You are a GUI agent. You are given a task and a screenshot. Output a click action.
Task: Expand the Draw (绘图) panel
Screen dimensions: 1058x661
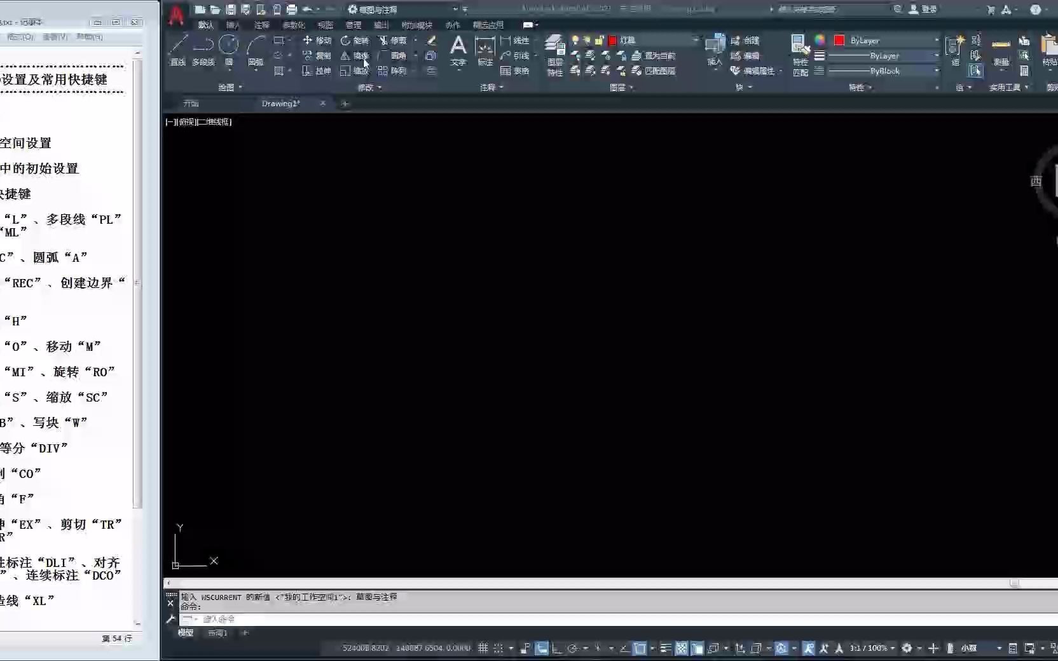(x=231, y=88)
